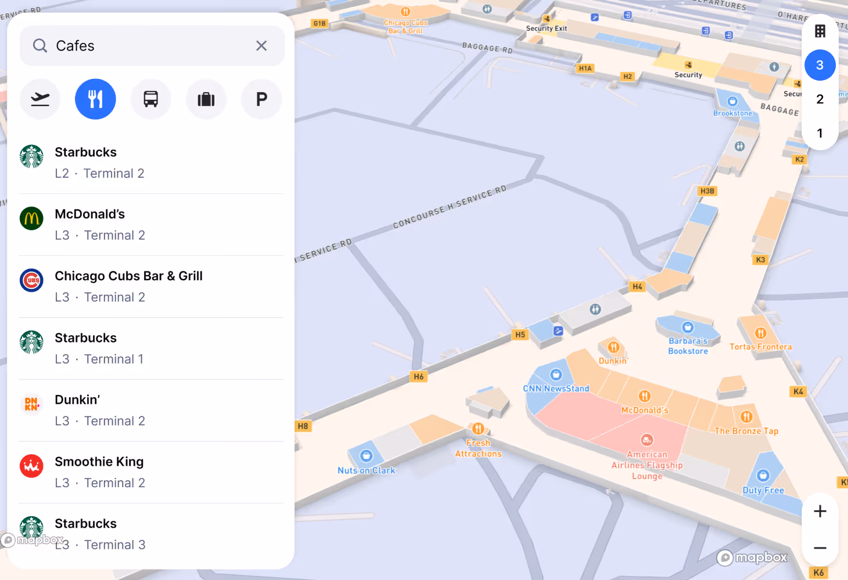Switch to floor level 1
The image size is (848, 580).
click(820, 133)
